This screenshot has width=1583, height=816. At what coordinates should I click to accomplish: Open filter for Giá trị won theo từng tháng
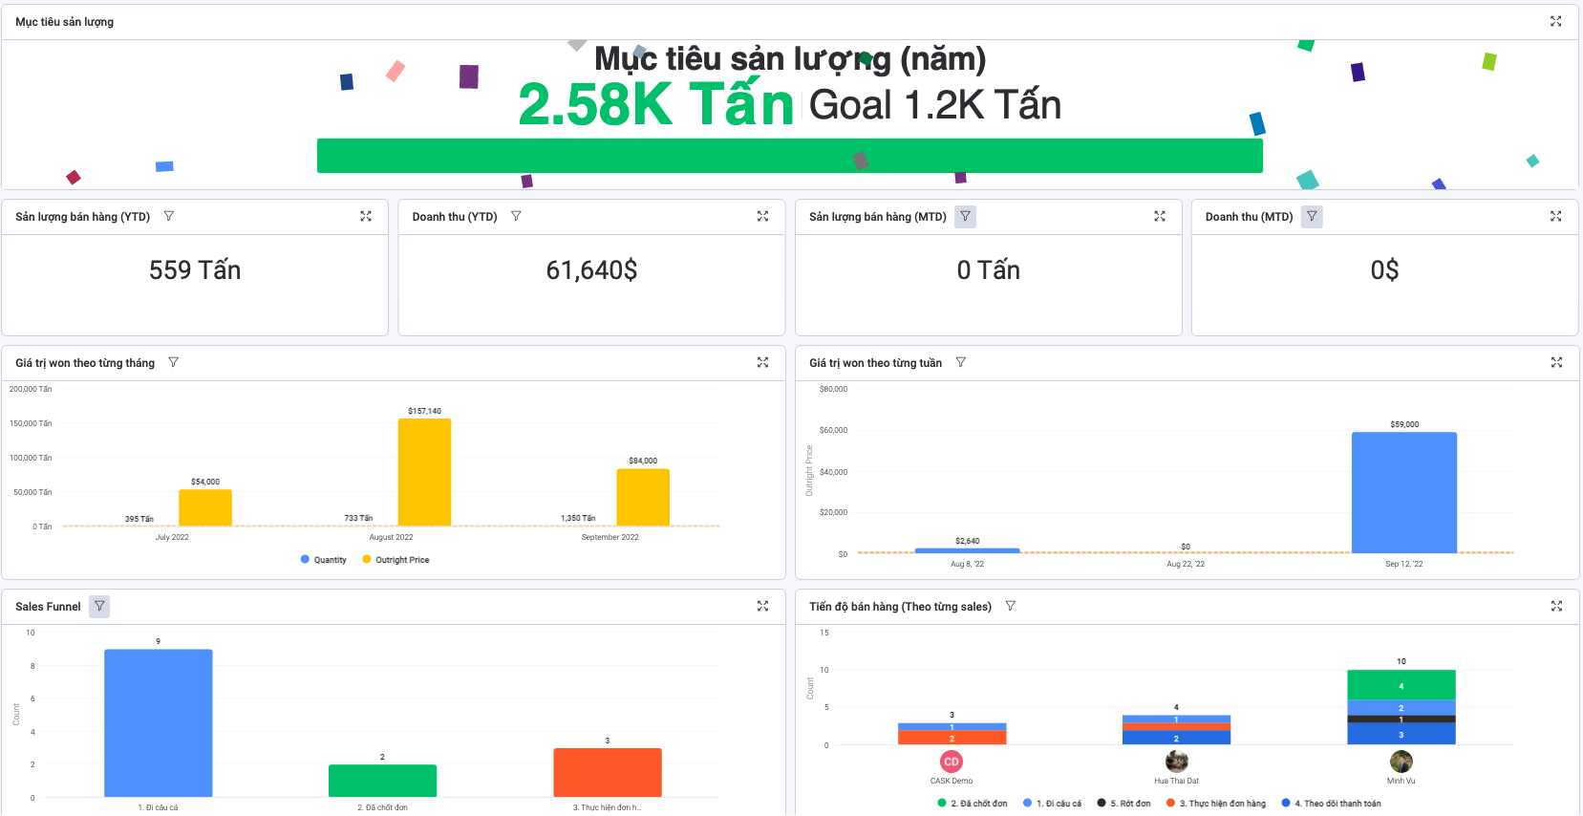pyautogui.click(x=173, y=363)
